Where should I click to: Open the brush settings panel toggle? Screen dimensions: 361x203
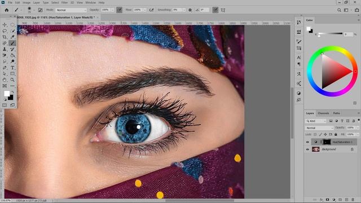pyautogui.click(x=40, y=10)
